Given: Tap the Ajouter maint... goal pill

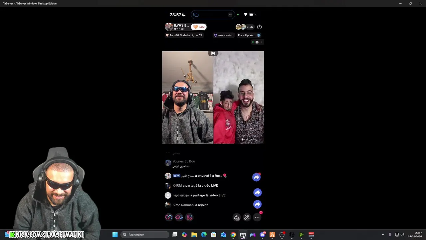Looking at the screenshot, I should pos(224,35).
